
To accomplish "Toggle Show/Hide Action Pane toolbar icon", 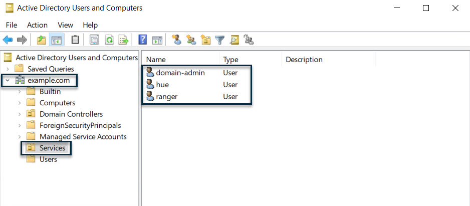I will (x=157, y=40).
